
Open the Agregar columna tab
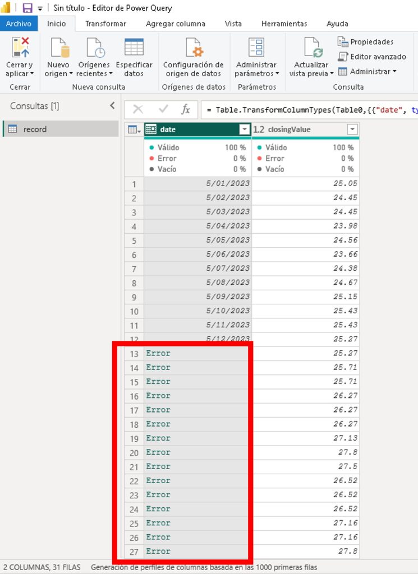click(x=175, y=24)
